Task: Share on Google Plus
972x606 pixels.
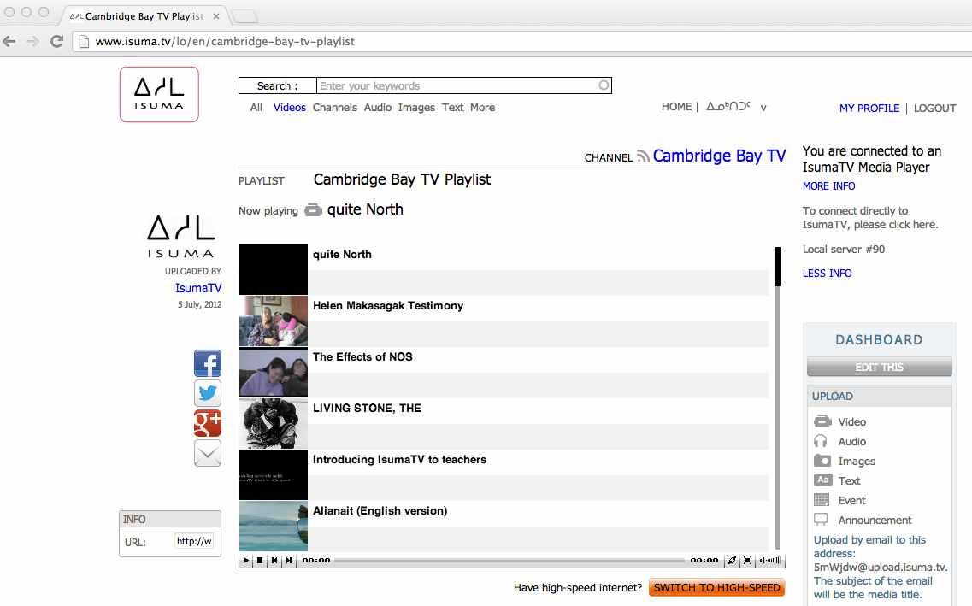Action: click(x=208, y=423)
